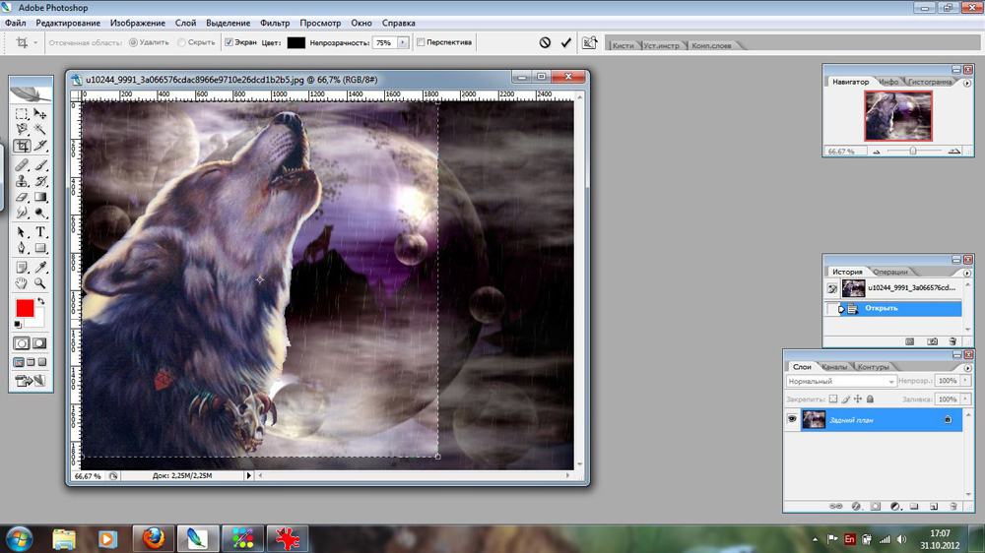Cancel the current crop operation
Viewport: 985px width, 553px height.
[x=545, y=42]
